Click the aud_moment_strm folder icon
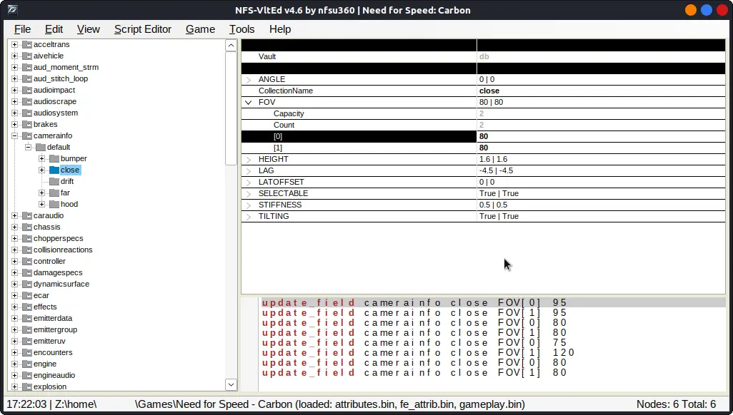Viewport: 733px width, 415px height. (27, 67)
